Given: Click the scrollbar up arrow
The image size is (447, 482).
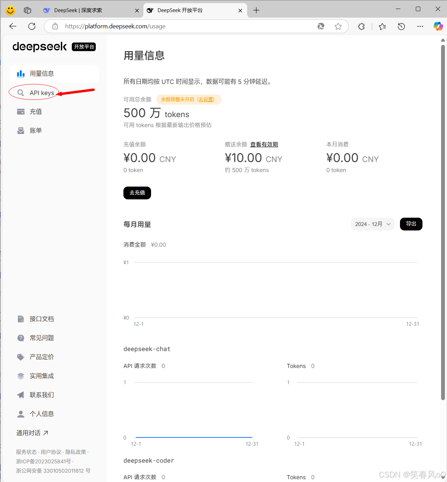Looking at the screenshot, I should [x=443, y=40].
